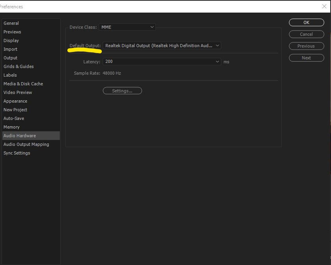Click the Default Output label

(85, 46)
